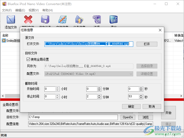This screenshot has height=138, width=184.
Task: Open the 文件(F) menu
Action: pyautogui.click(x=7, y=10)
